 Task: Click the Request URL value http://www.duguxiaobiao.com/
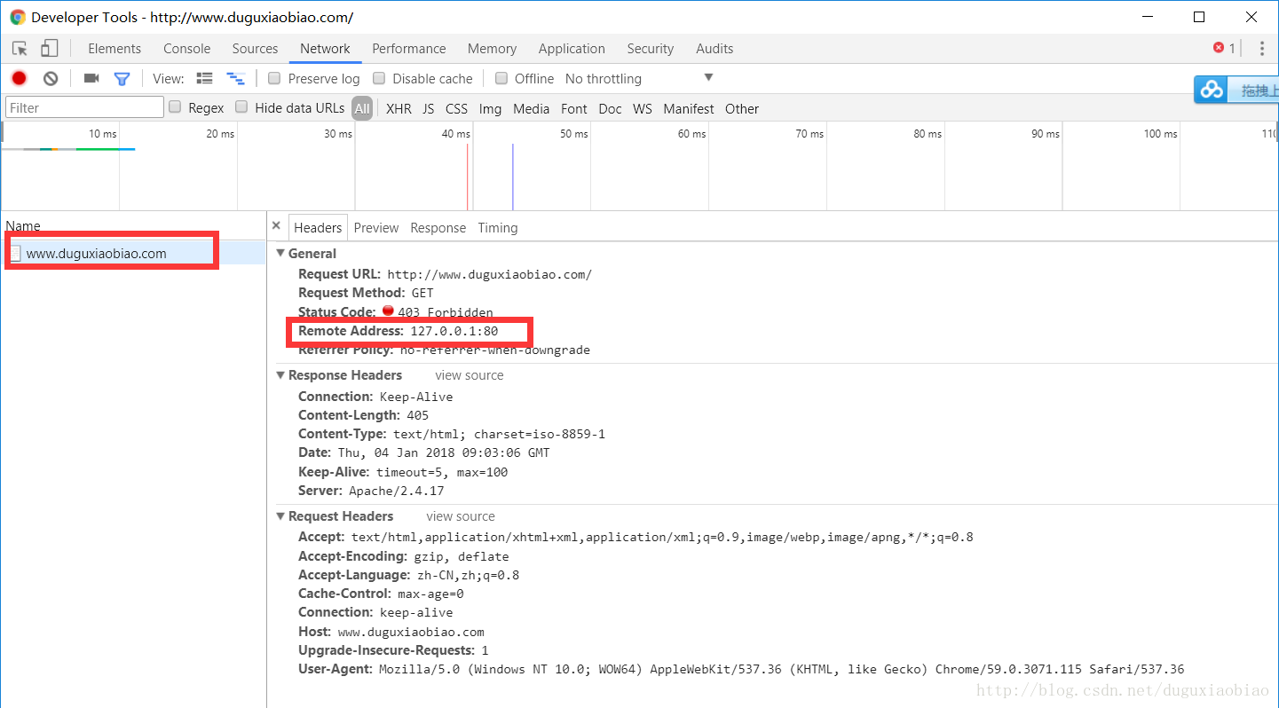point(489,274)
